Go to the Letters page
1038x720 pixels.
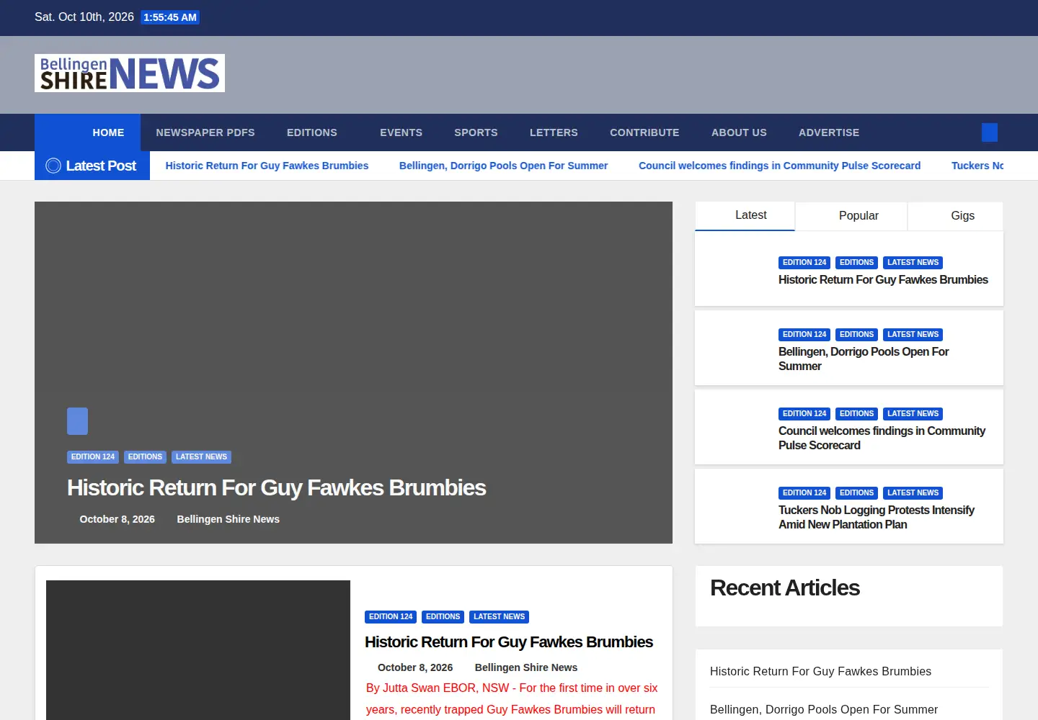pyautogui.click(x=554, y=132)
